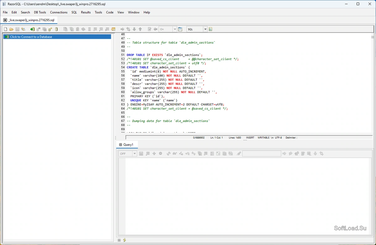Open the Edit menu
The image size is (376, 245).
coord(14,13)
